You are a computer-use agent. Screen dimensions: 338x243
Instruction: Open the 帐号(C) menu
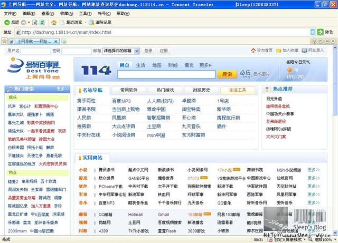pos(104,14)
